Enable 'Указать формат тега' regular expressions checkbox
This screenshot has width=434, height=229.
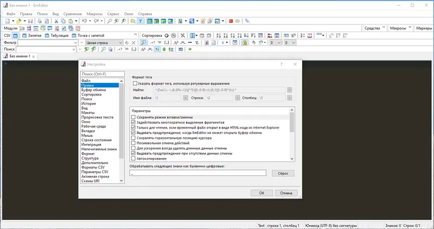pyautogui.click(x=135, y=84)
